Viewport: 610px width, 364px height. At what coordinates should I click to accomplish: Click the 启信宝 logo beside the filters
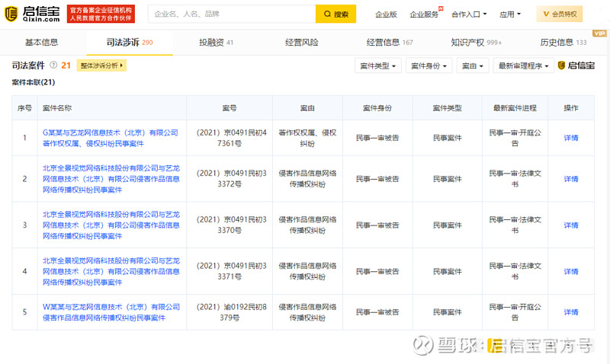[x=576, y=65]
